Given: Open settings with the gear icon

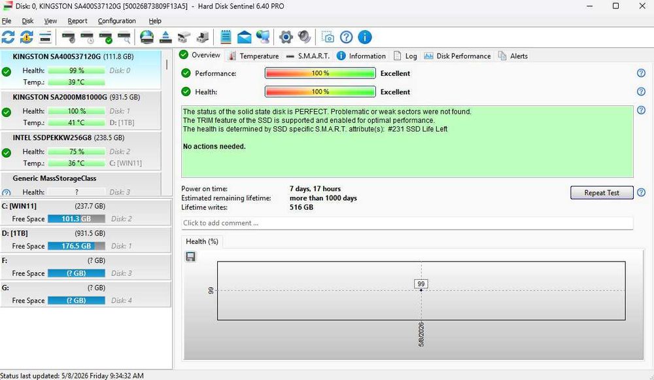Looking at the screenshot, I should pyautogui.click(x=286, y=37).
